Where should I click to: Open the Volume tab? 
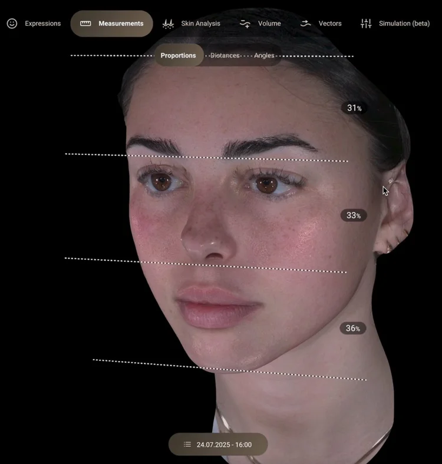[x=260, y=24]
